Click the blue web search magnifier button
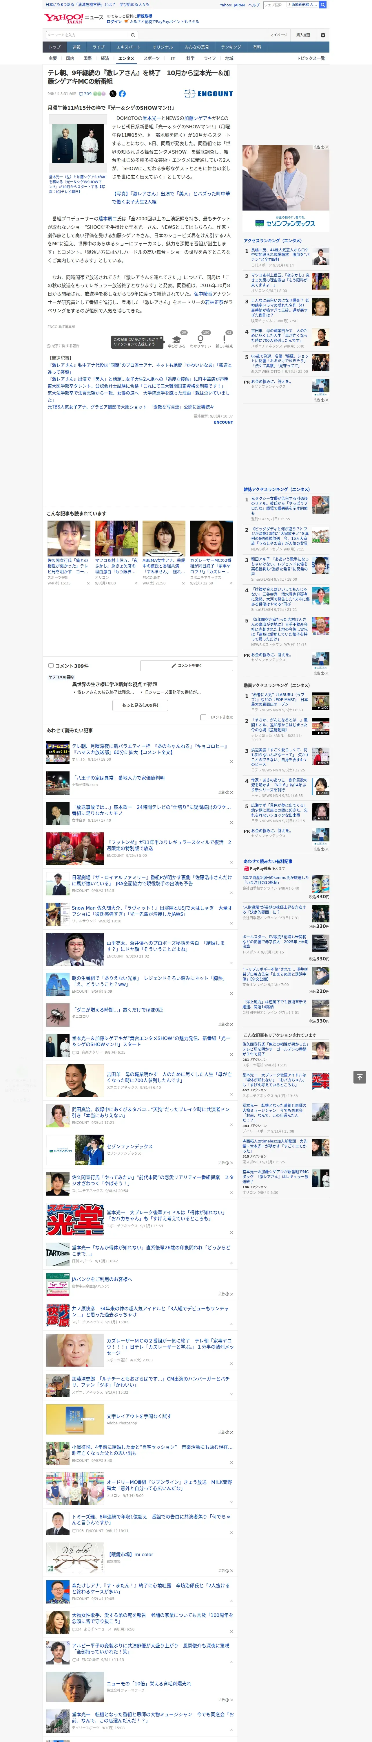This screenshot has width=372, height=1742. pos(323,5)
